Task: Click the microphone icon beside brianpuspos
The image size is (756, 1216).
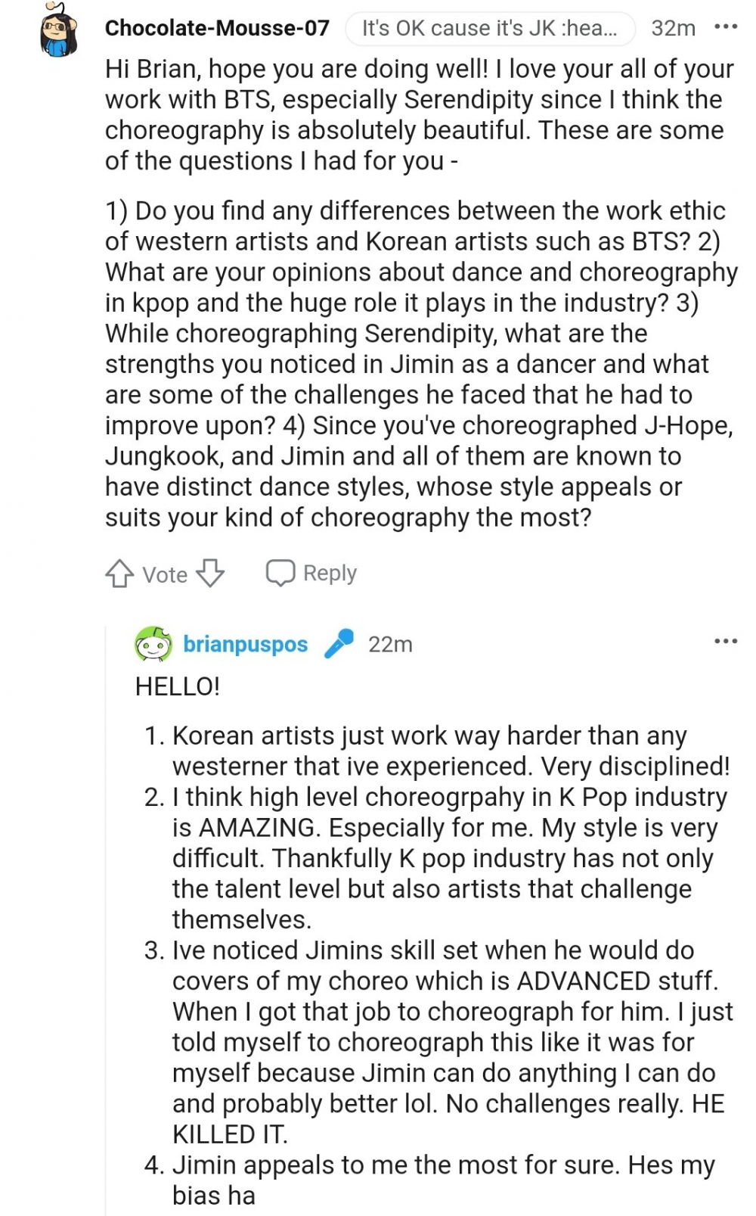Action: coord(339,644)
